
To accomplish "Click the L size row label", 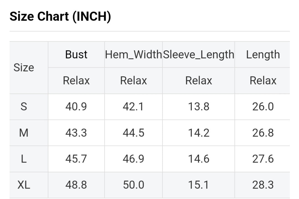I will 24,159.
